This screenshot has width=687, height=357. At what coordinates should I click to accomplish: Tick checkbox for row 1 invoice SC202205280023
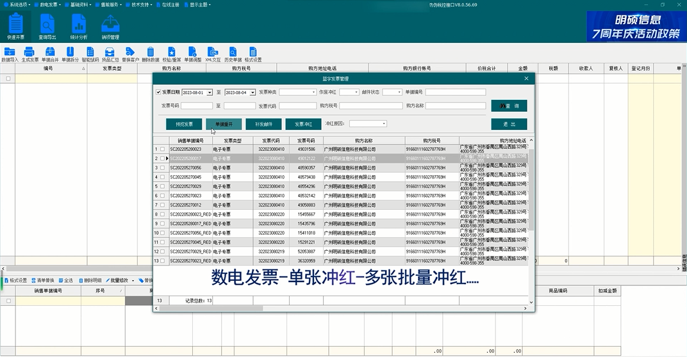[162, 149]
